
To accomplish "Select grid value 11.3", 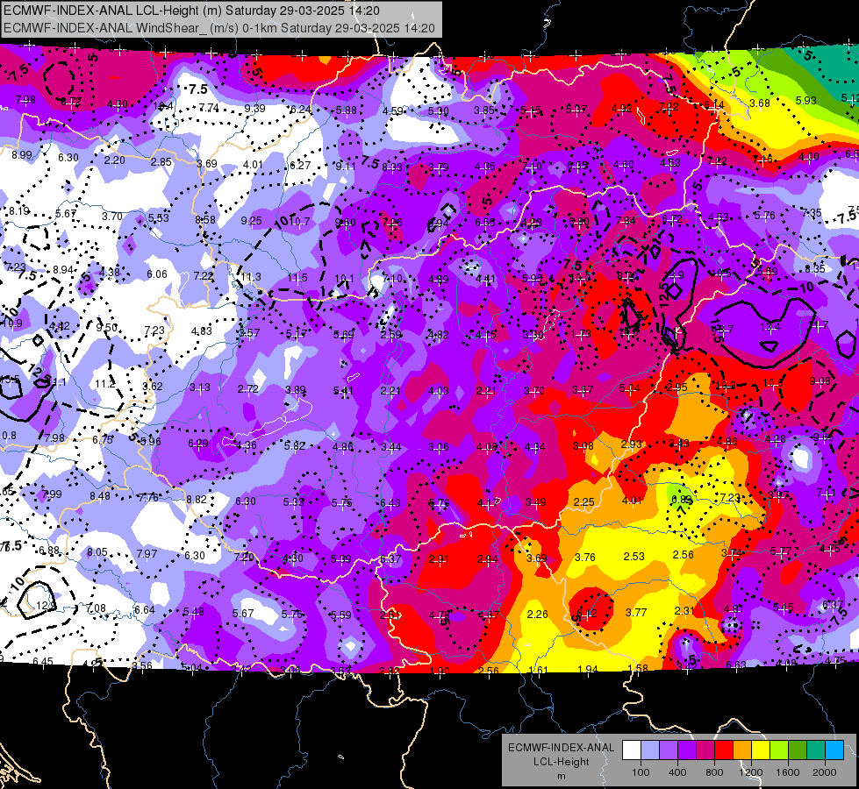I will click(251, 277).
